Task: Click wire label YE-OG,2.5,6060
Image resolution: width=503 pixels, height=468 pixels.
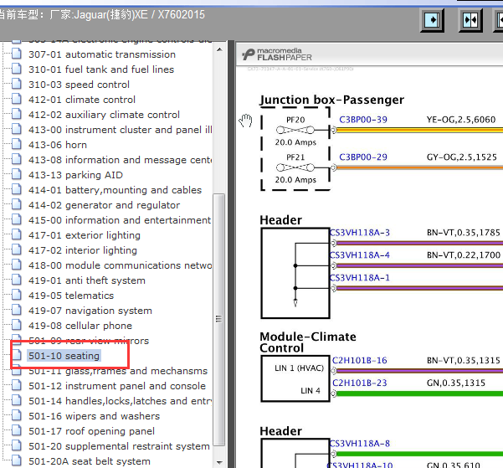Action: (x=461, y=120)
